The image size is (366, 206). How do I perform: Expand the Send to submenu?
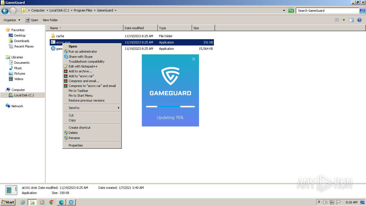[x=92, y=108]
